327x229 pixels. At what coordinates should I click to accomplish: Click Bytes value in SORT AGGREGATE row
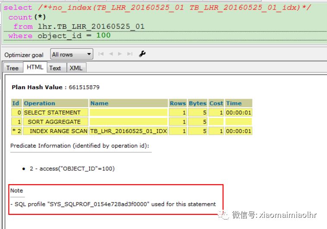(198, 122)
